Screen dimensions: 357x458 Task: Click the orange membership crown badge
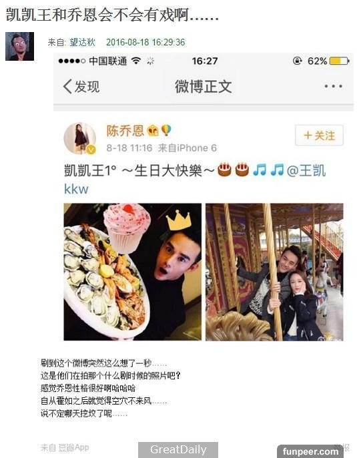[x=153, y=131]
